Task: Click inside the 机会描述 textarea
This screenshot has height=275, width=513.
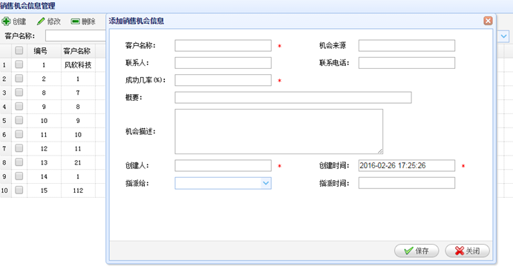Action: pyautogui.click(x=278, y=131)
